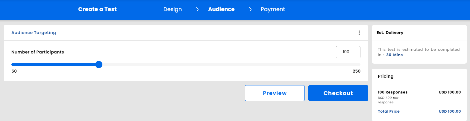Click the 100 Responses pricing line
This screenshot has width=470, height=121.
[x=392, y=92]
